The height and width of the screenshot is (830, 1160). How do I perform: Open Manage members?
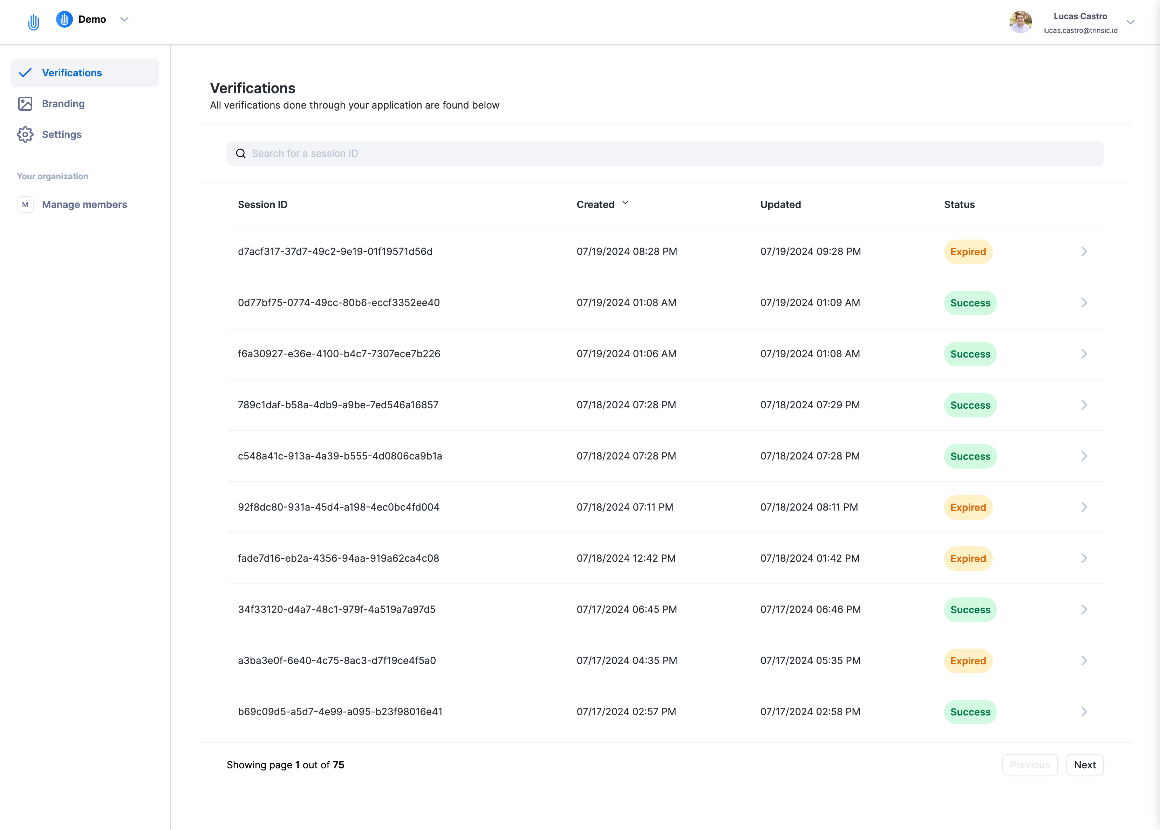click(x=85, y=205)
